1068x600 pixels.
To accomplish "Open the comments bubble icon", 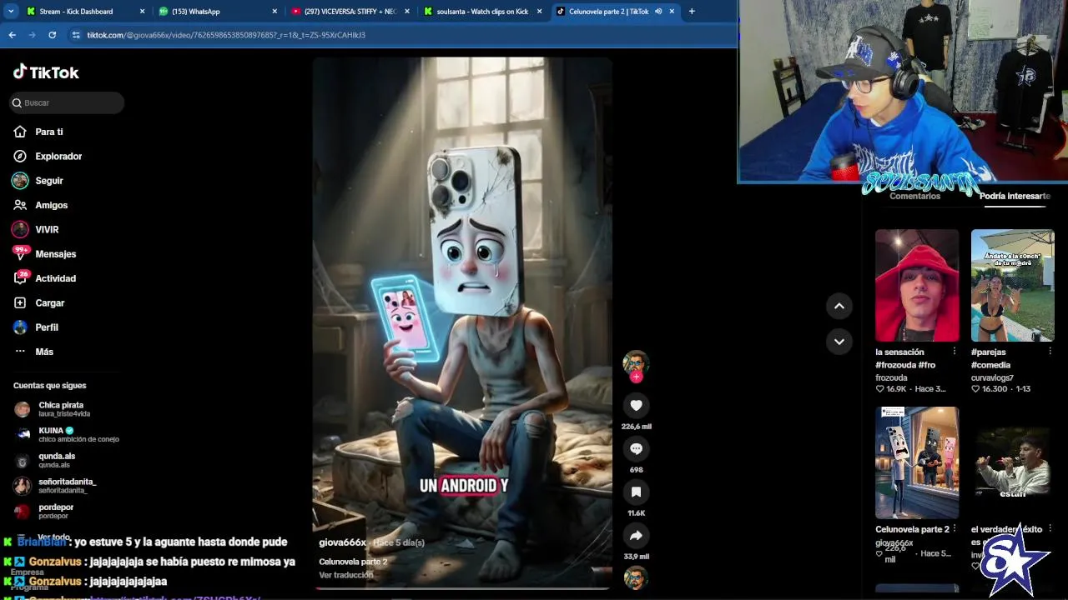I will point(636,448).
